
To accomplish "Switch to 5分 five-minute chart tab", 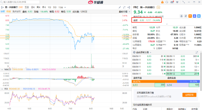I will click(55, 7).
